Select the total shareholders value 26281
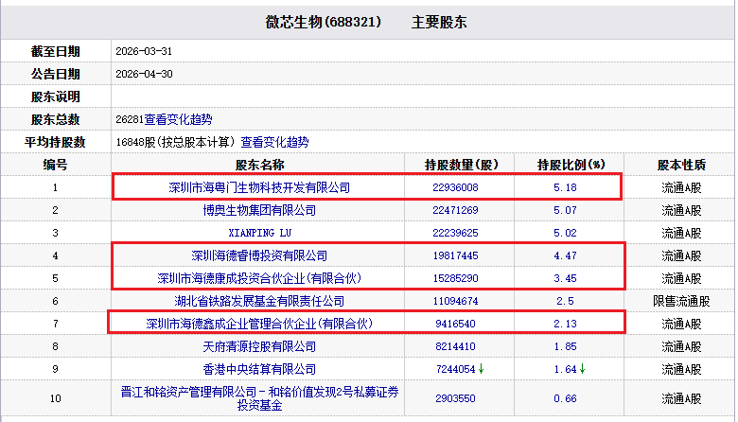 click(x=130, y=119)
